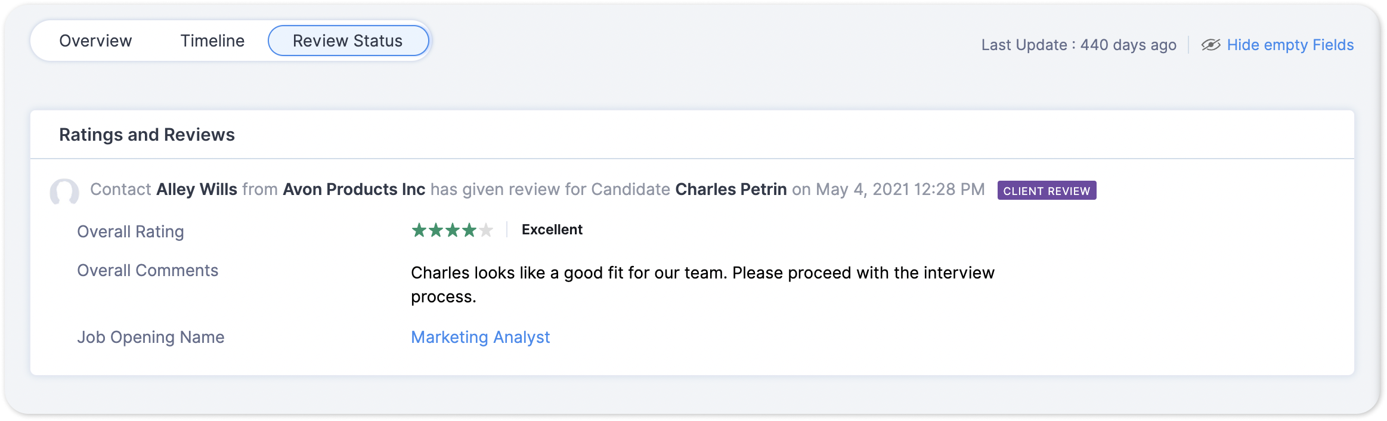Click the overall comments review text
The width and height of the screenshot is (1387, 421).
tap(702, 273)
